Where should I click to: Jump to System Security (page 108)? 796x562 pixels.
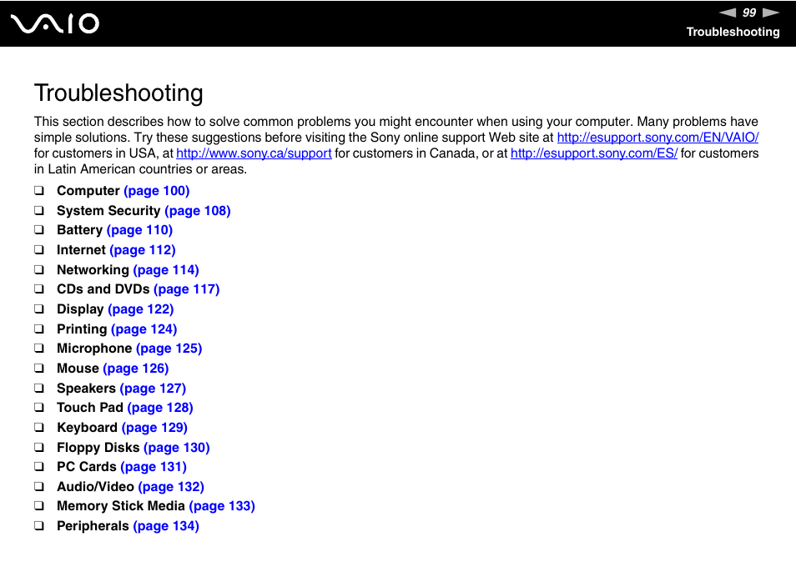tap(198, 210)
